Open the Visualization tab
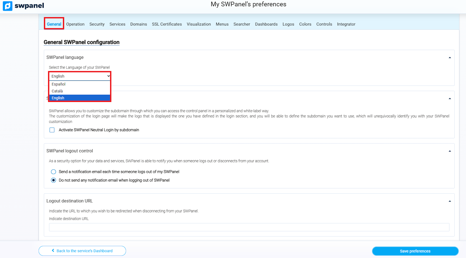 click(199, 24)
